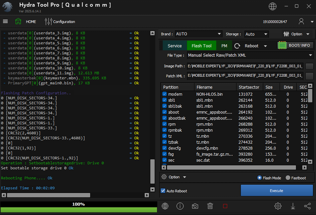Click the green chip BOOT/INFO icon

click(x=282, y=45)
